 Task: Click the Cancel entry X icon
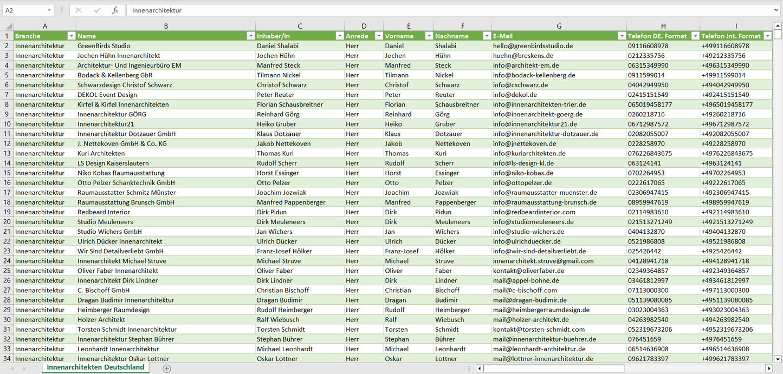click(79, 10)
